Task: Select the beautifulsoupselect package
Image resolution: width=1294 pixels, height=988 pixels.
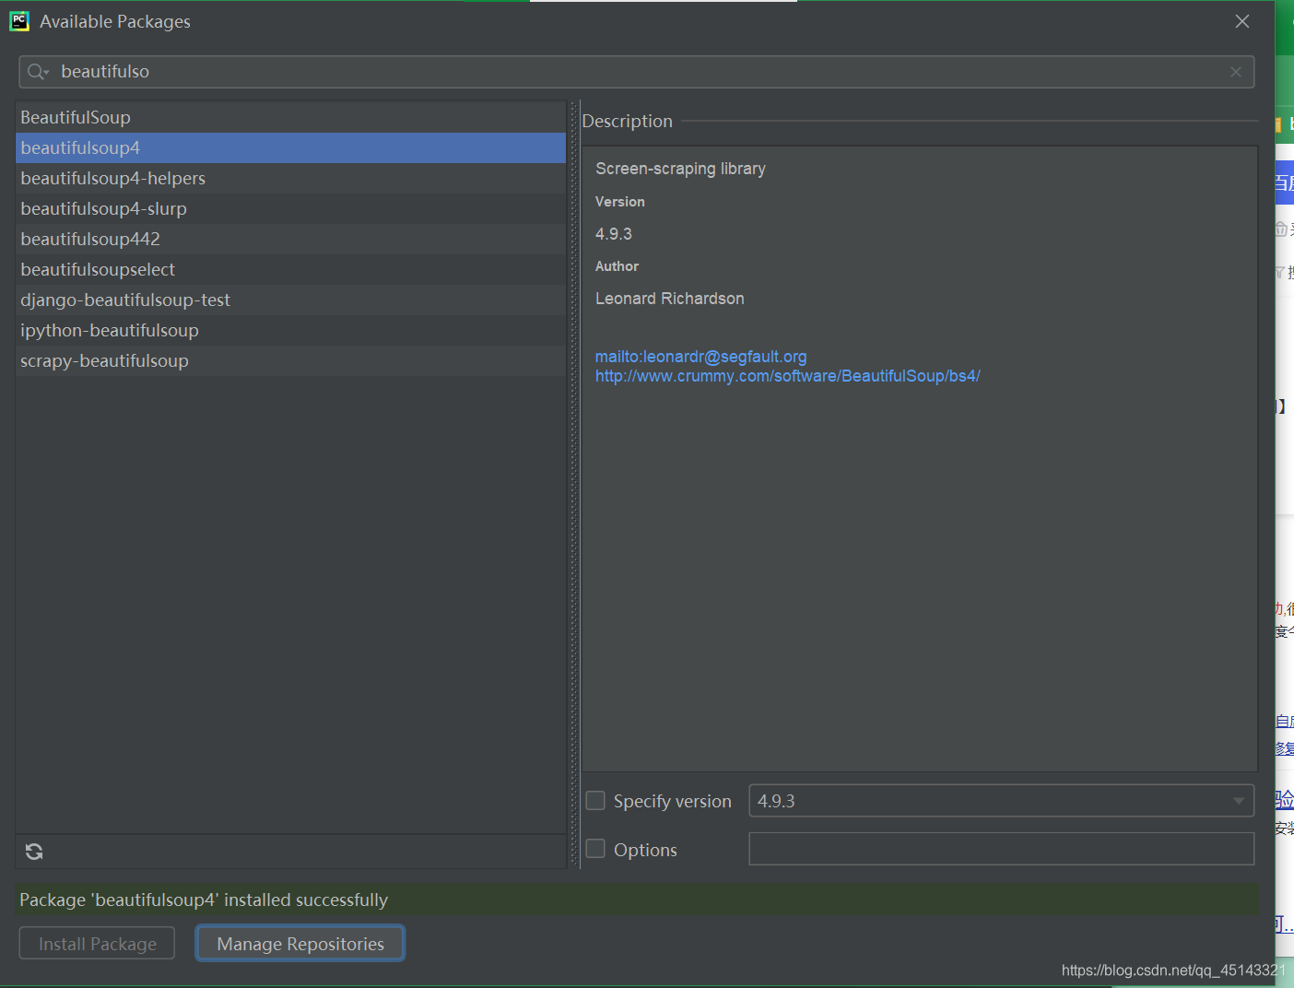Action: click(x=290, y=269)
